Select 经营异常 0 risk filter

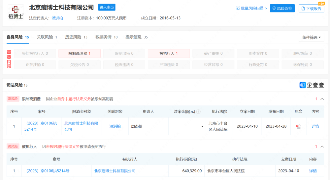(214, 64)
